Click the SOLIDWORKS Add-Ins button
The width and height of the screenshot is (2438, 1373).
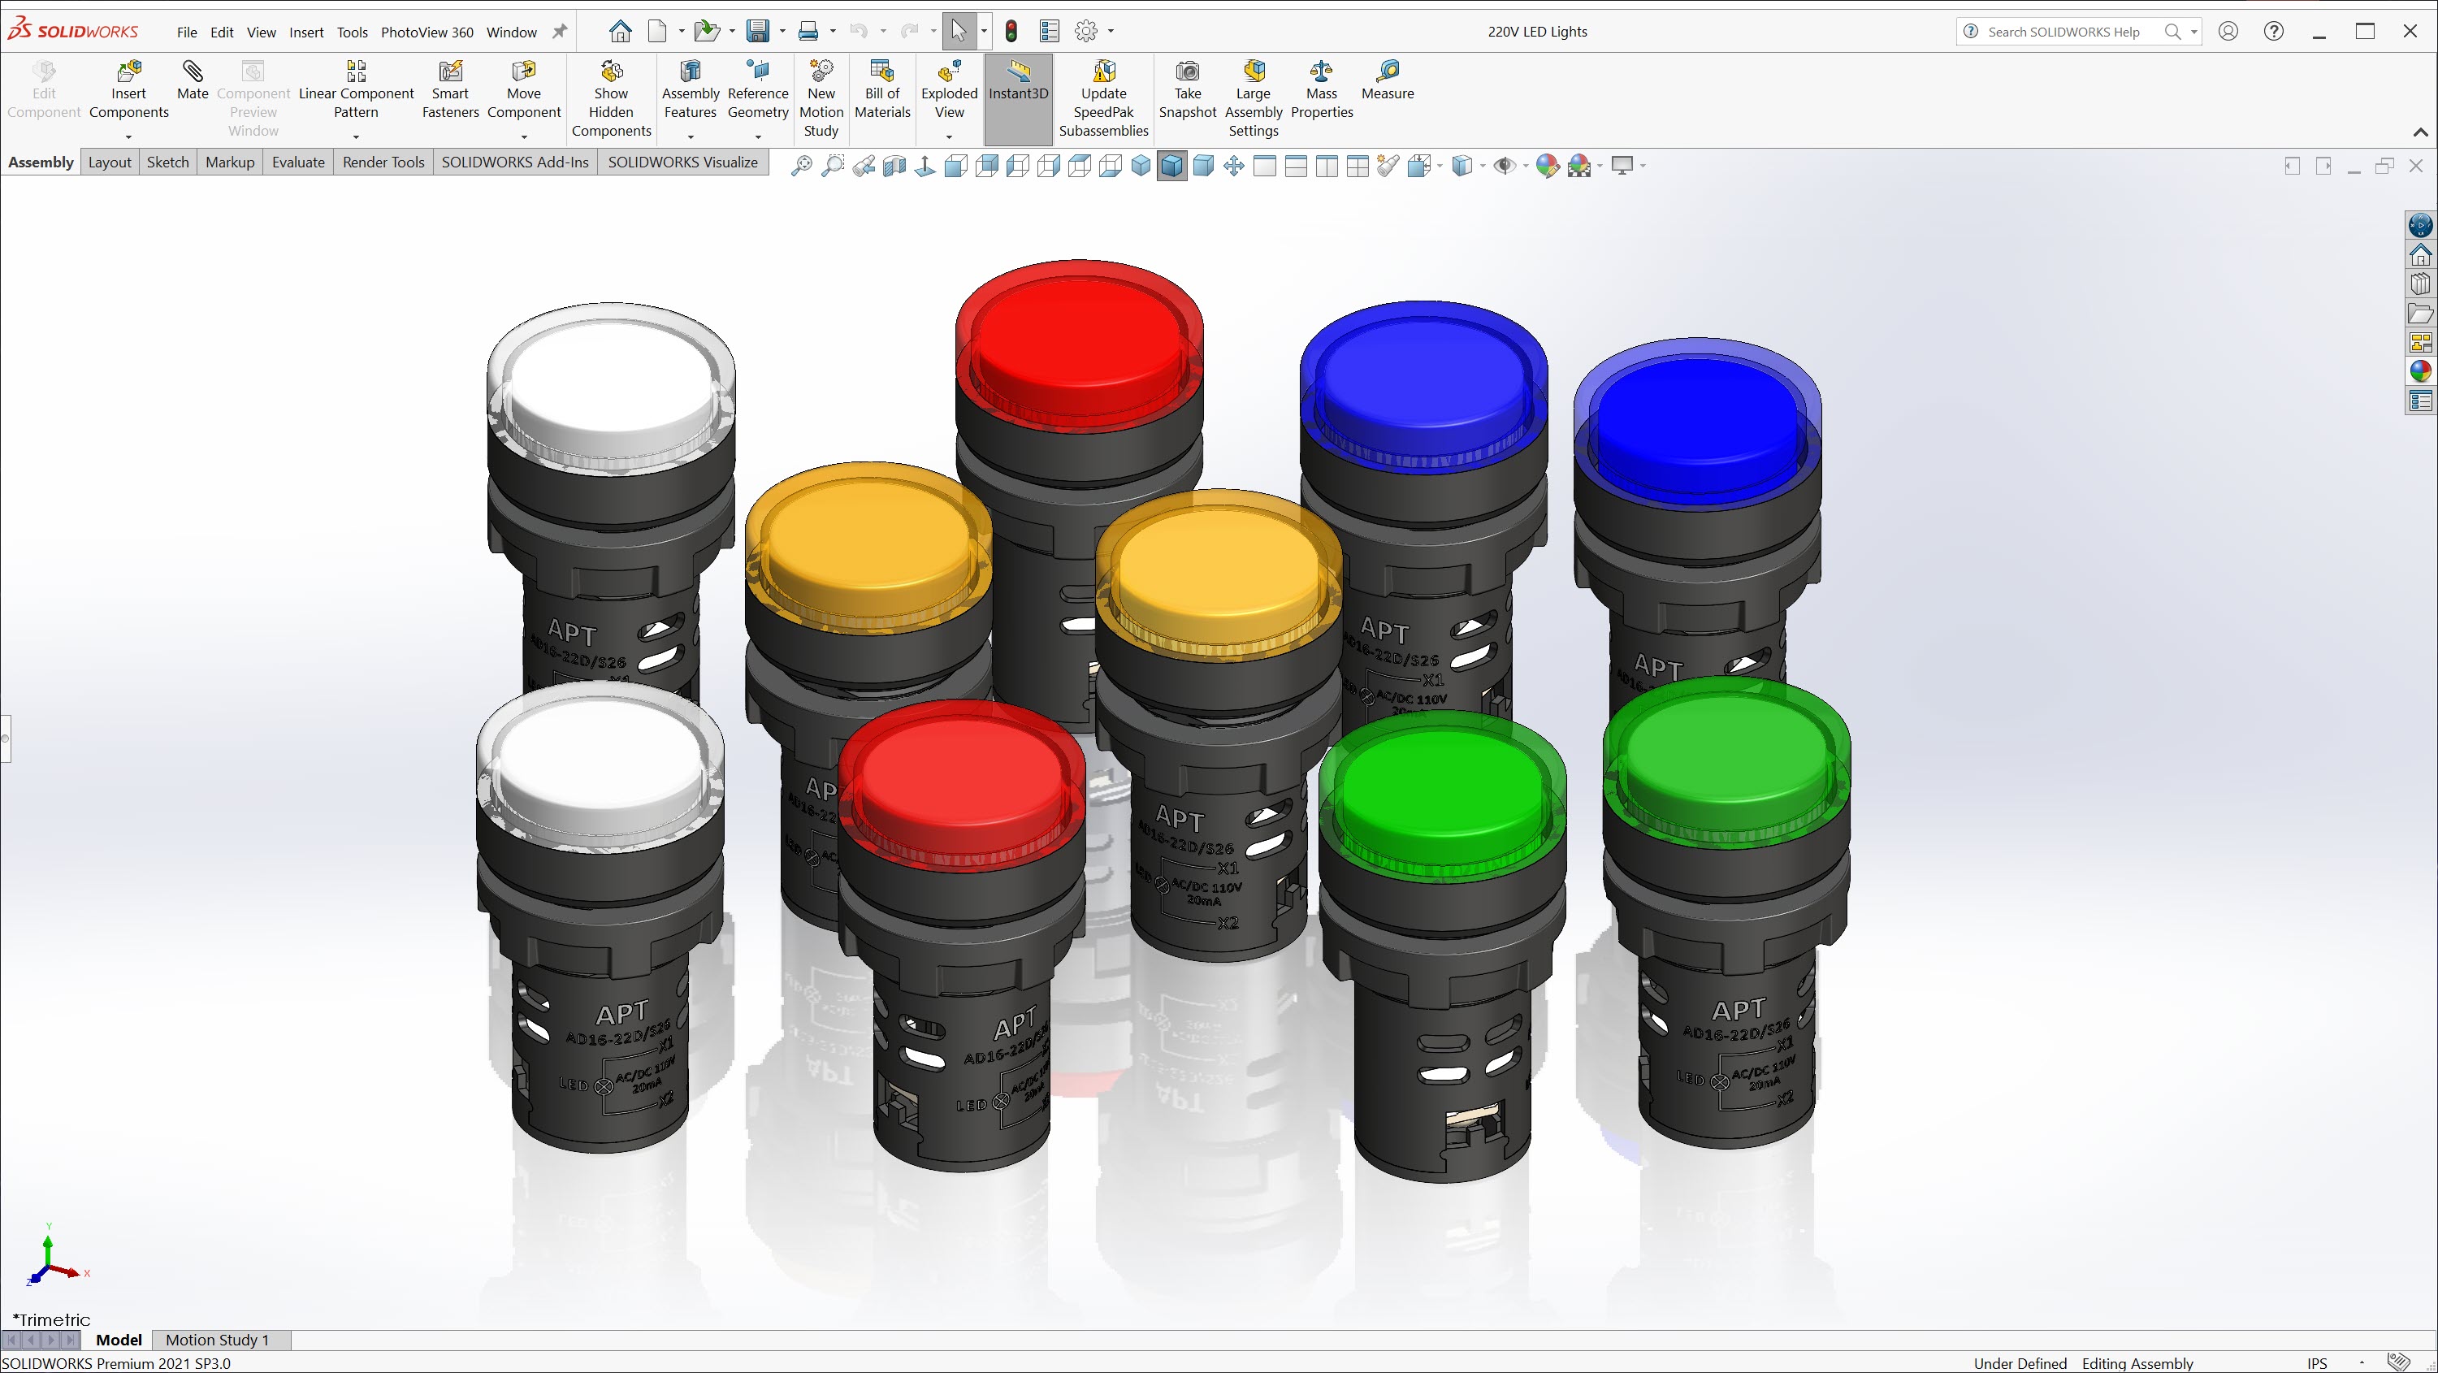pyautogui.click(x=514, y=162)
